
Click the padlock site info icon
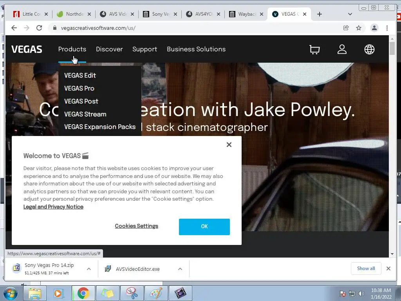(x=54, y=28)
